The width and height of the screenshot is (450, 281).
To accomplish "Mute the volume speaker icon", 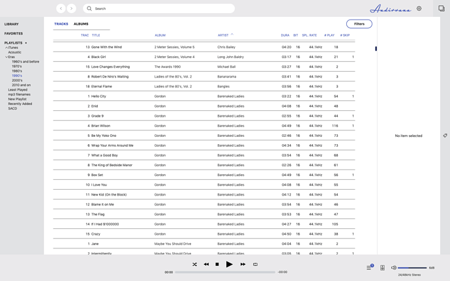I will [x=393, y=267].
